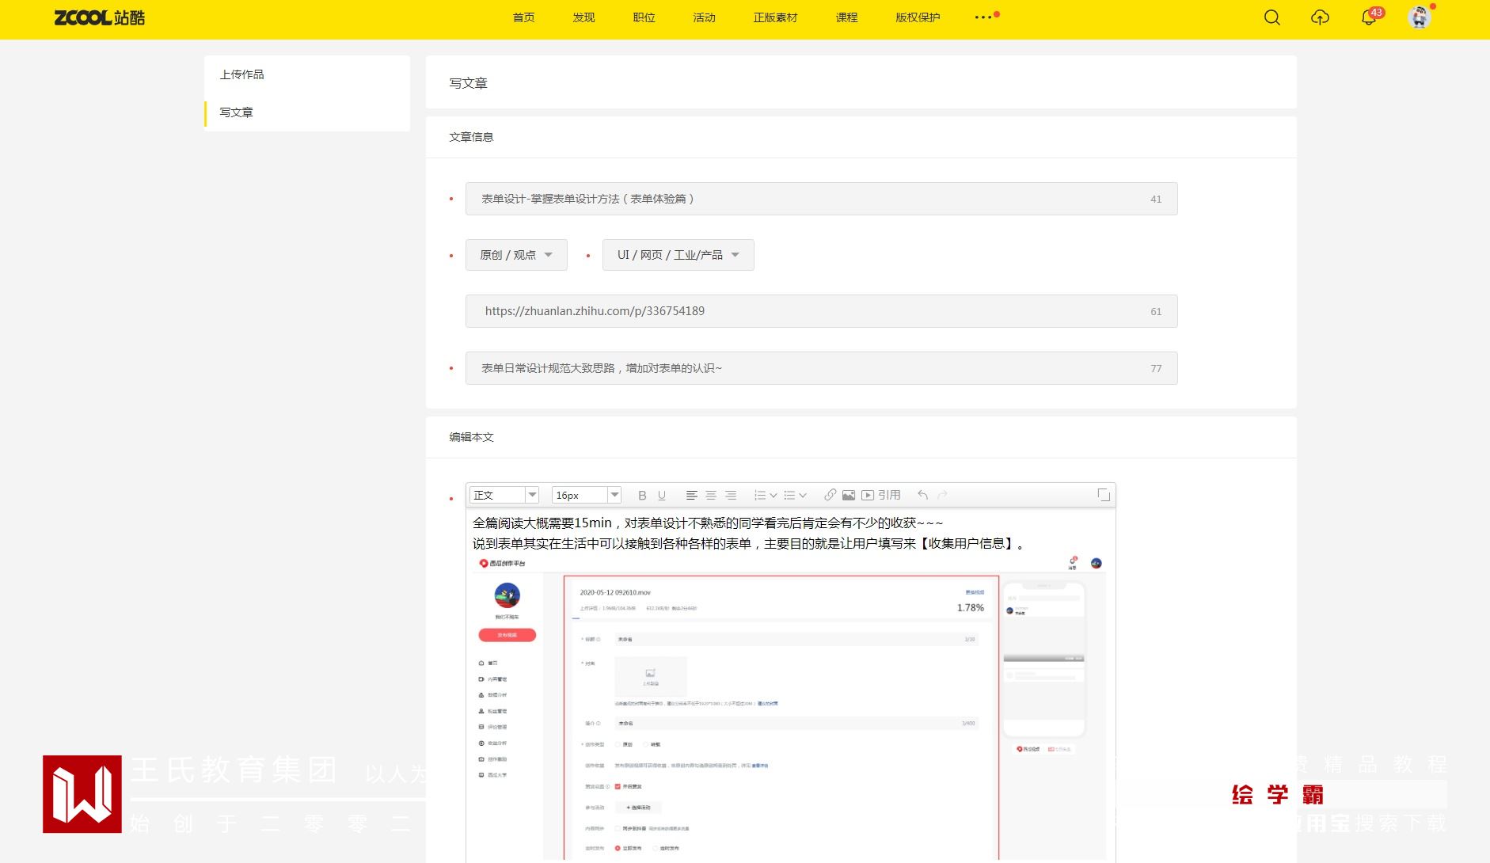Insert a video using the play icon

click(x=868, y=496)
